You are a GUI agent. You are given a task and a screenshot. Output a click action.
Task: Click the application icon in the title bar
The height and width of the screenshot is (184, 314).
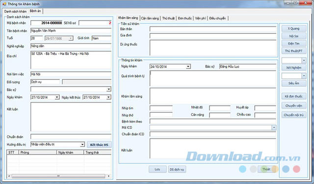(4, 4)
